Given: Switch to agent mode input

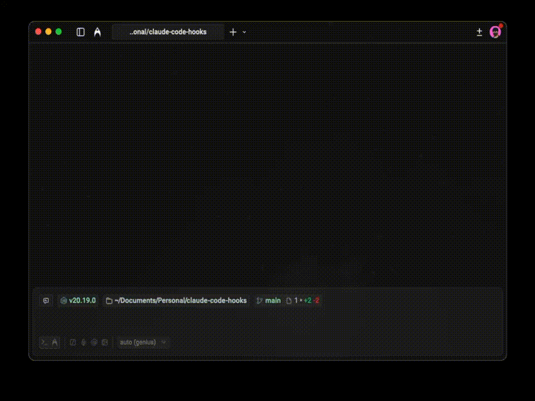Looking at the screenshot, I should [55, 343].
